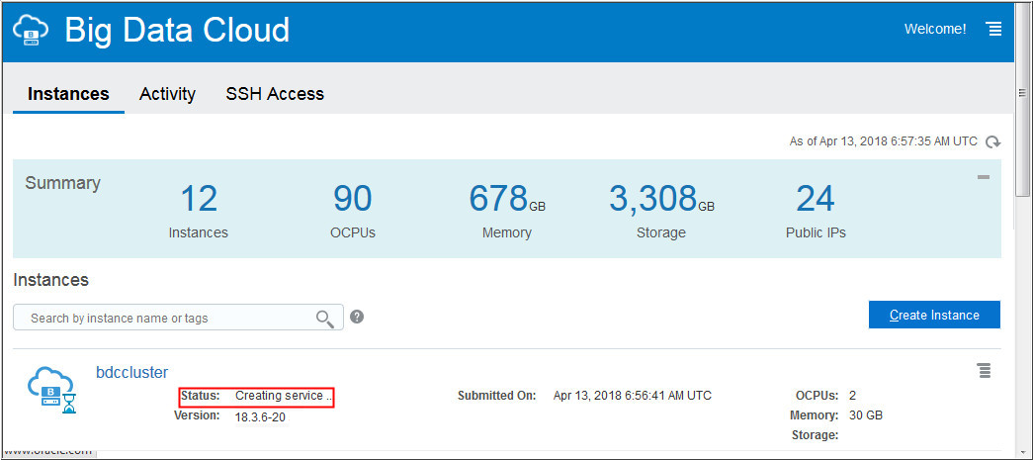Image resolution: width=1033 pixels, height=460 pixels.
Task: Open the bdccluster instance link
Action: (131, 372)
